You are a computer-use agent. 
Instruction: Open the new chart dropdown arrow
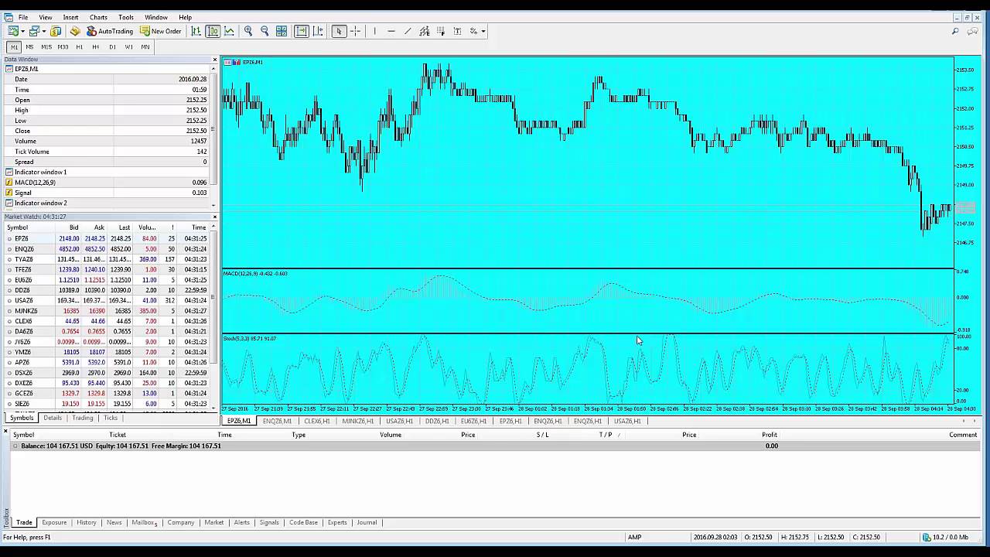[x=23, y=31]
